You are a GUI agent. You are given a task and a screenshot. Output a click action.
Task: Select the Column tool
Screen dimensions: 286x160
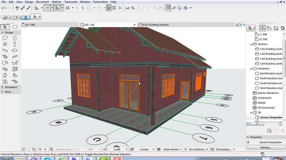click(15, 44)
